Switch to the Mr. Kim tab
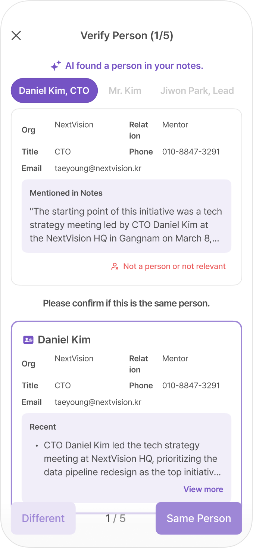Image resolution: width=253 pixels, height=548 pixels. pos(125,90)
